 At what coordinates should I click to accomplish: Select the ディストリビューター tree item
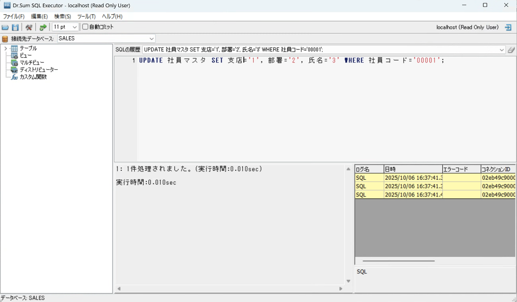[x=38, y=70]
